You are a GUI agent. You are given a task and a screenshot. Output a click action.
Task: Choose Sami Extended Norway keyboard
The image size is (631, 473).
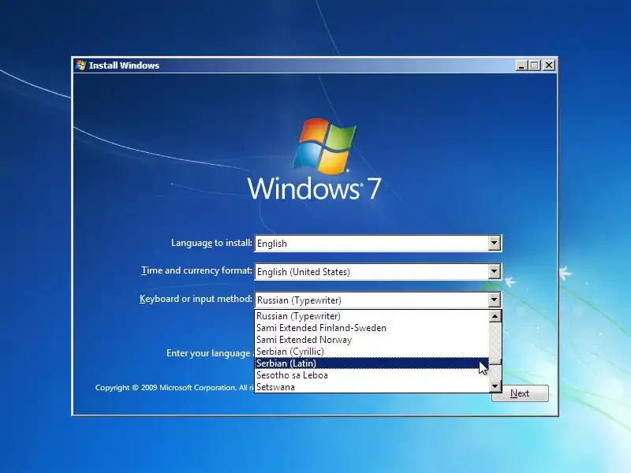(372, 340)
